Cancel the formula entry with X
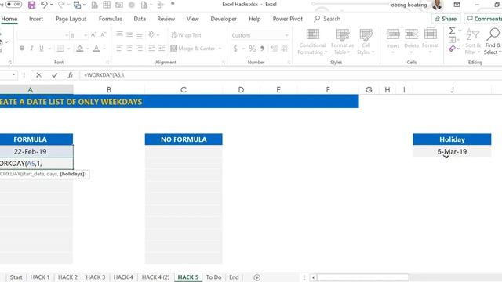The height and width of the screenshot is (282, 502). click(38, 75)
